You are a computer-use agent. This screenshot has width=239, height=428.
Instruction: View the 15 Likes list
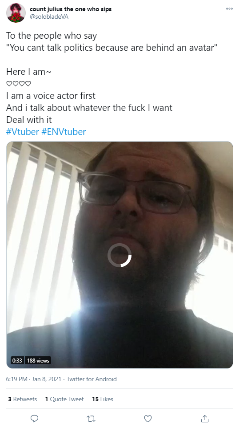point(102,399)
